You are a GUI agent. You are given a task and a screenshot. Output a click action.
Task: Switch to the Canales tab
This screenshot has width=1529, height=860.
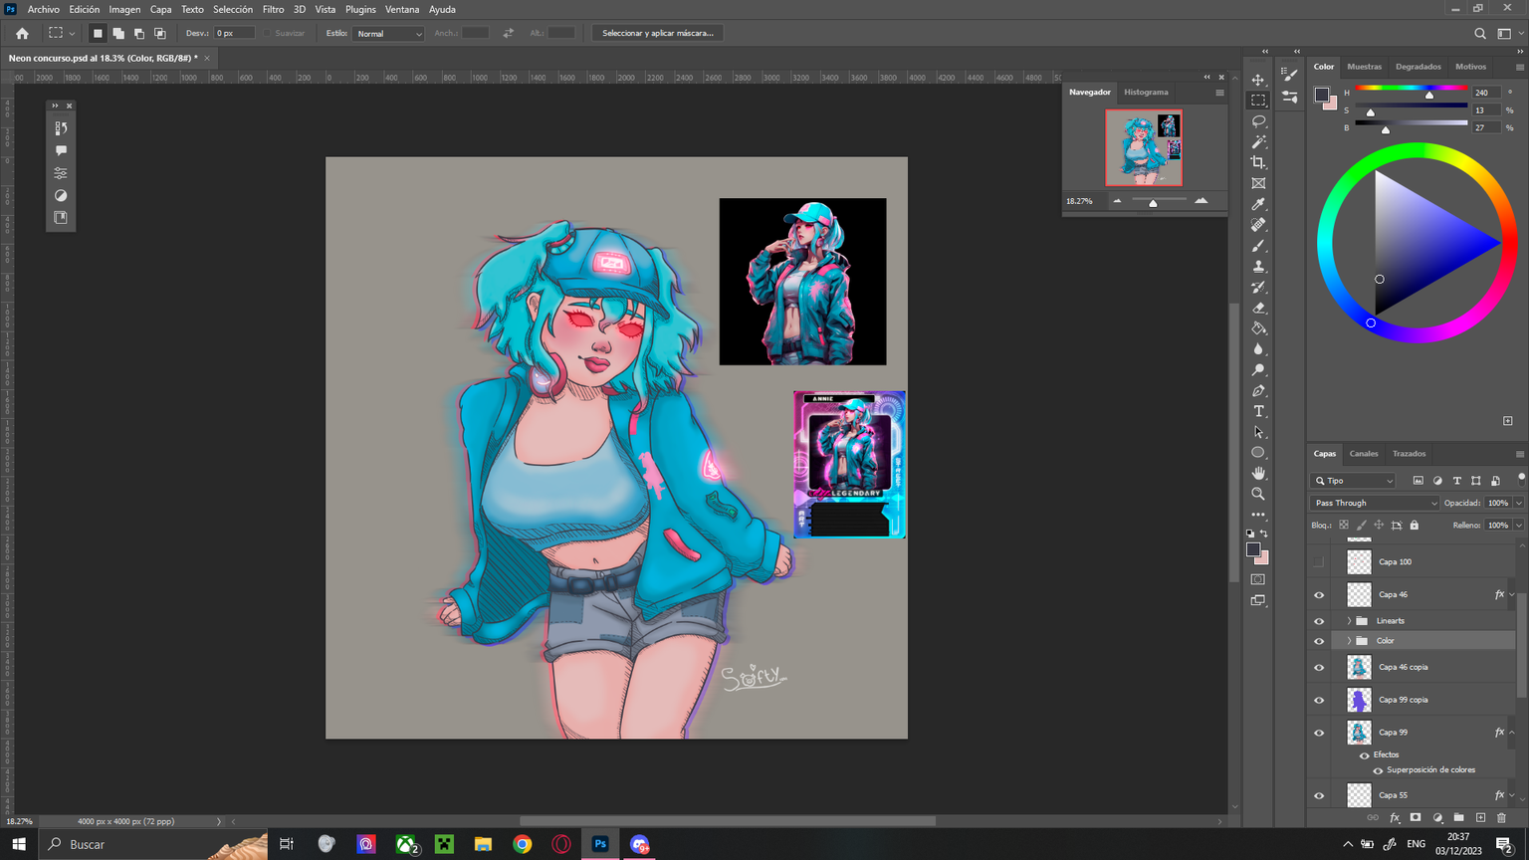tap(1364, 454)
